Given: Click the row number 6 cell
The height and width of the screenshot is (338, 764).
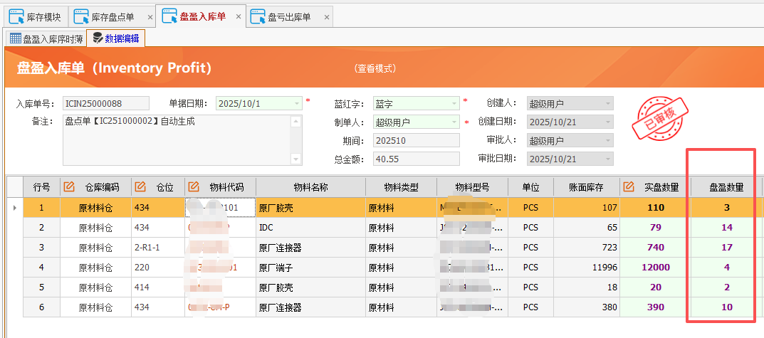Looking at the screenshot, I should (41, 307).
